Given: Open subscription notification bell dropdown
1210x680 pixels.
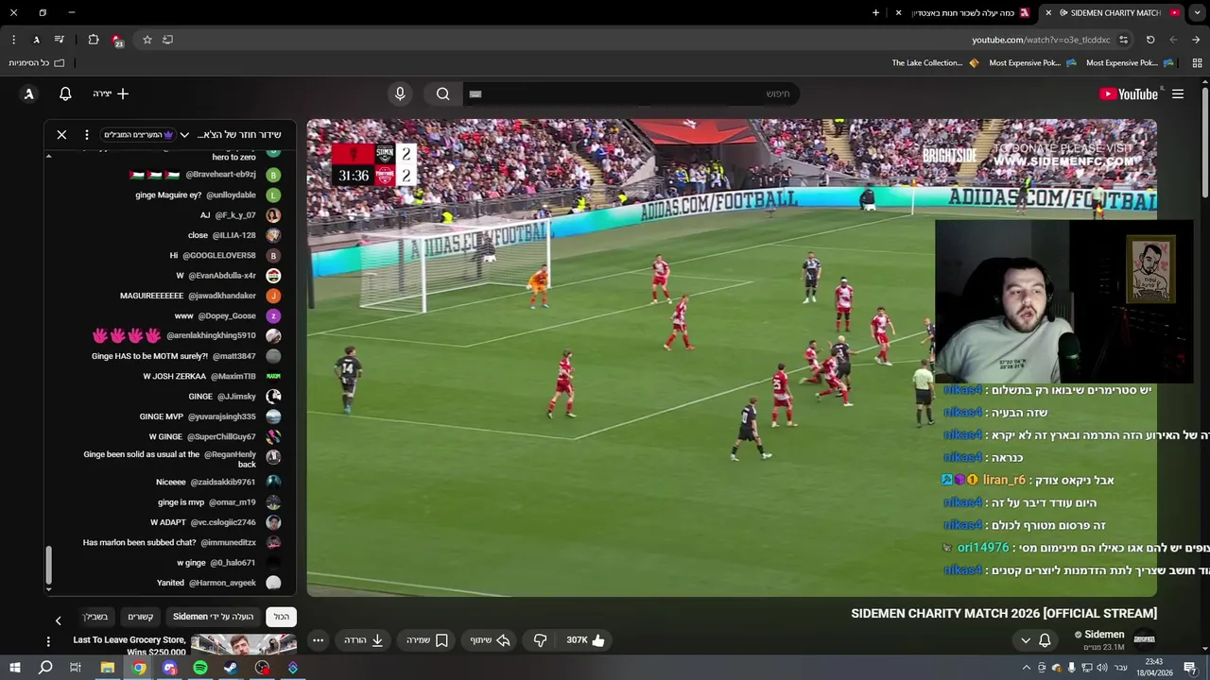Looking at the screenshot, I should coord(1035,640).
